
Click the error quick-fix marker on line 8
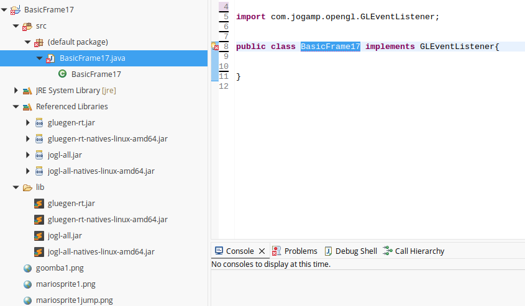pos(215,47)
